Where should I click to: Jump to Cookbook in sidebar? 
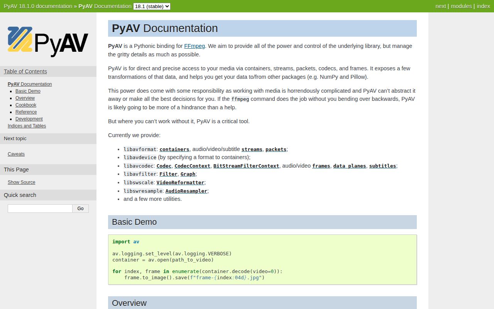[x=26, y=105]
